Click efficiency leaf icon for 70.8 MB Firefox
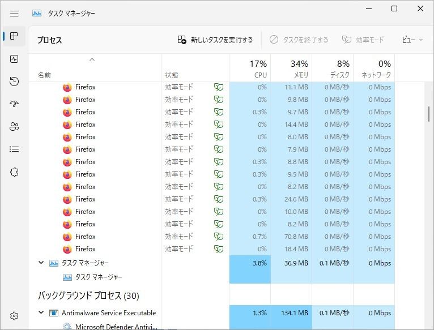Image resolution: width=434 pixels, height=330 pixels. (x=219, y=237)
